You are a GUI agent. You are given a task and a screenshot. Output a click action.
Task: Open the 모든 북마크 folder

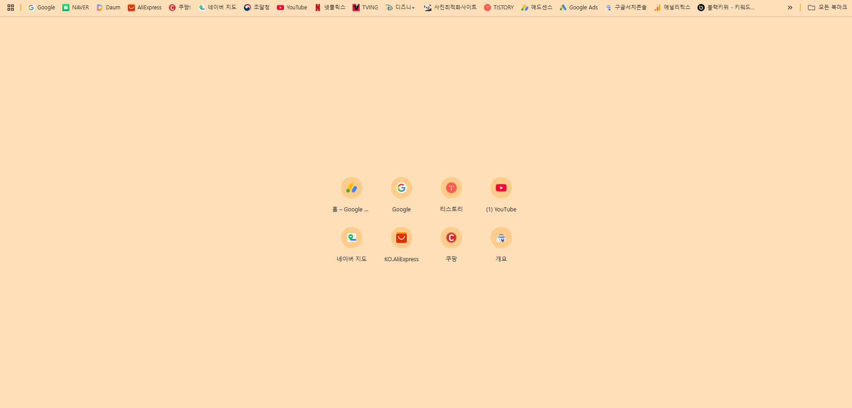828,8
